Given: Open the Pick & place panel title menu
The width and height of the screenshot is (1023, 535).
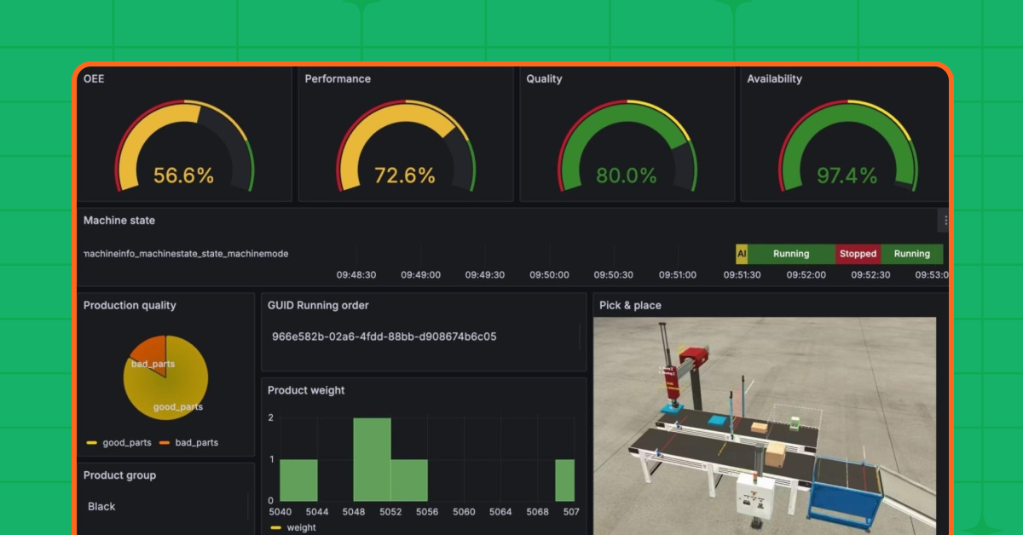Looking at the screenshot, I should tap(631, 304).
